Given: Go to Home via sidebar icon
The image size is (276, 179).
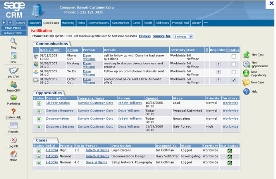Looking at the screenshot, I should point(13,154).
